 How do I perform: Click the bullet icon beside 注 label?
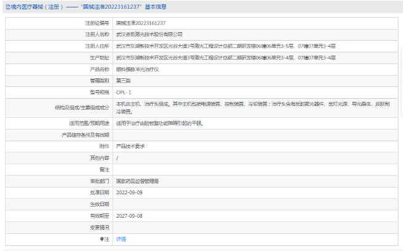coord(102,239)
